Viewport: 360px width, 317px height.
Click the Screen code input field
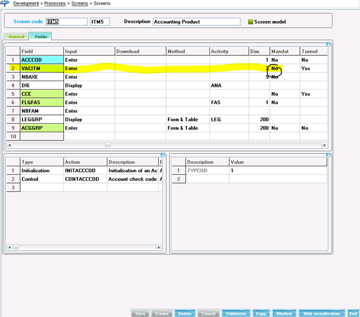click(x=59, y=22)
